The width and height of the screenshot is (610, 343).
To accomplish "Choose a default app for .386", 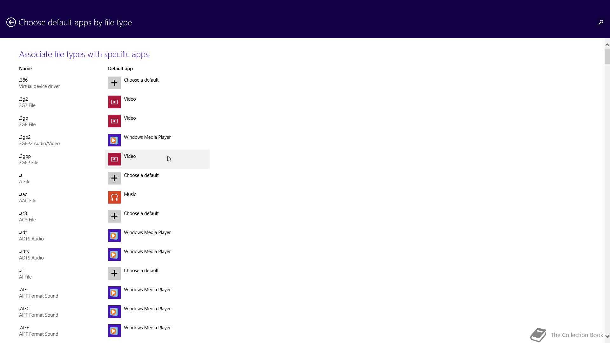I will pos(157,83).
